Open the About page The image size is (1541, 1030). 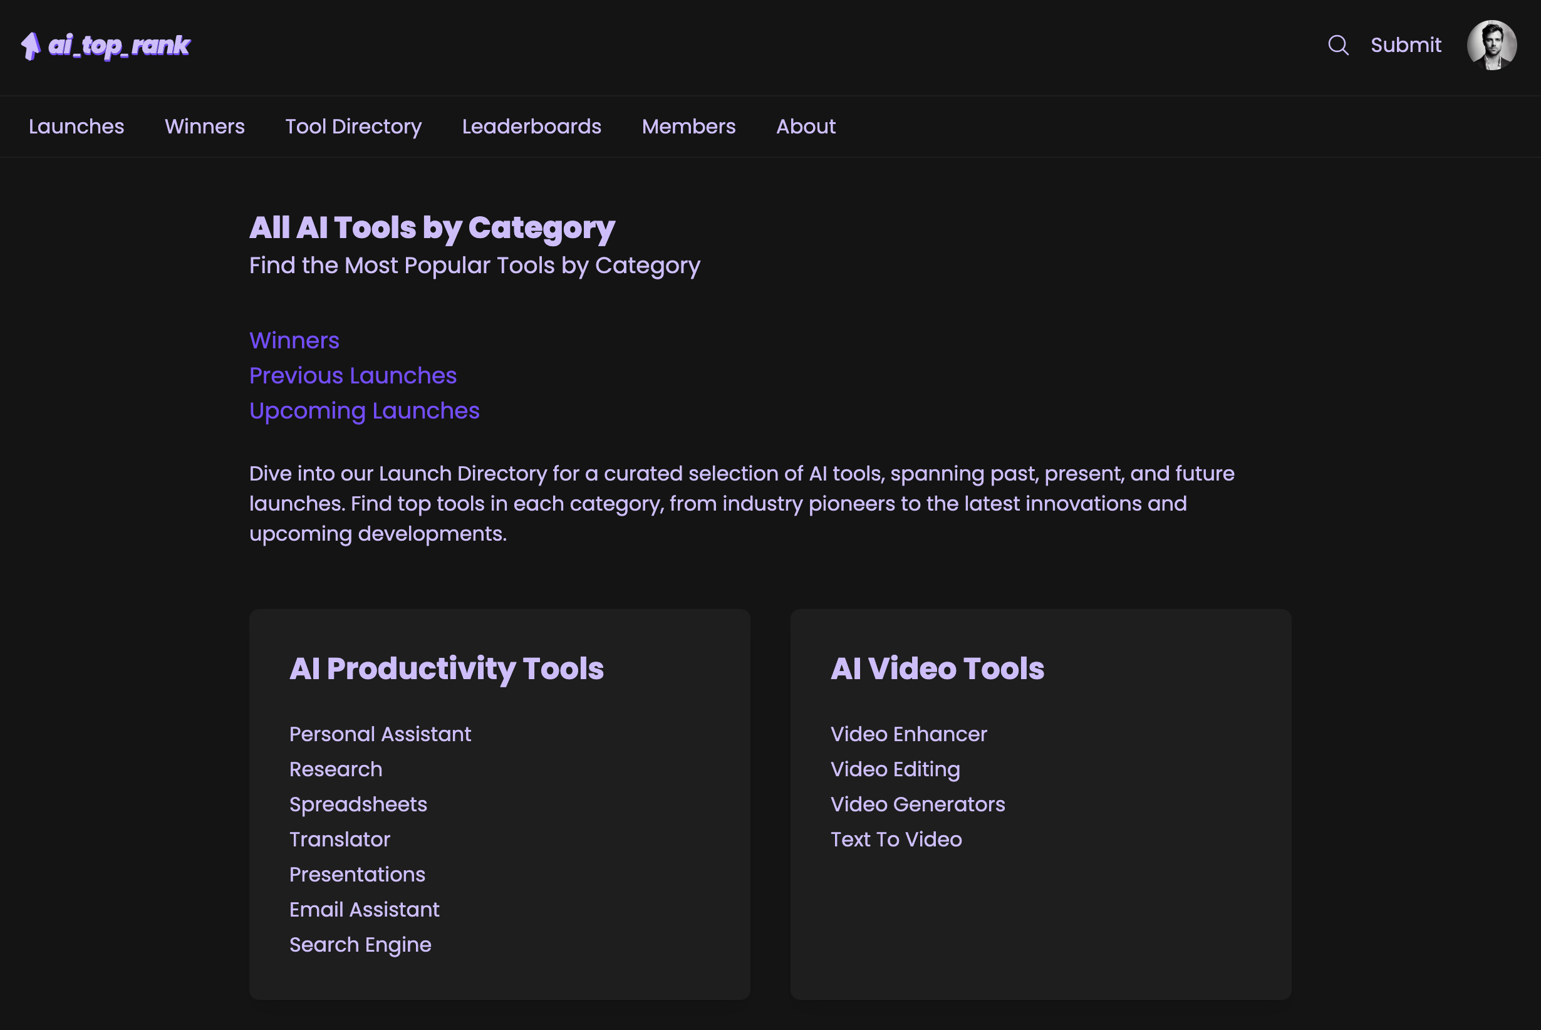(806, 126)
